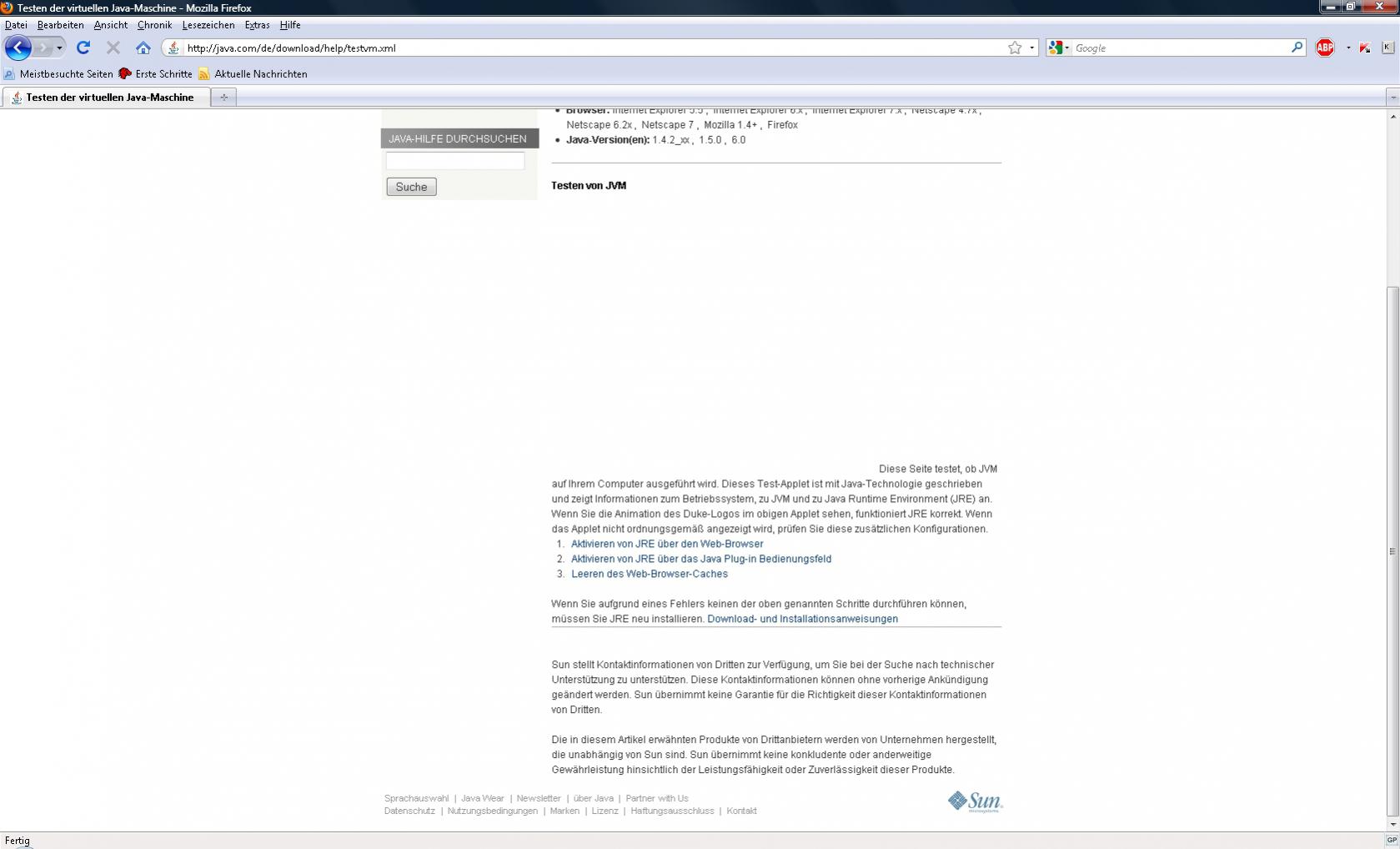1400x849 pixels.
Task: Go to the home page icon
Action: [143, 48]
